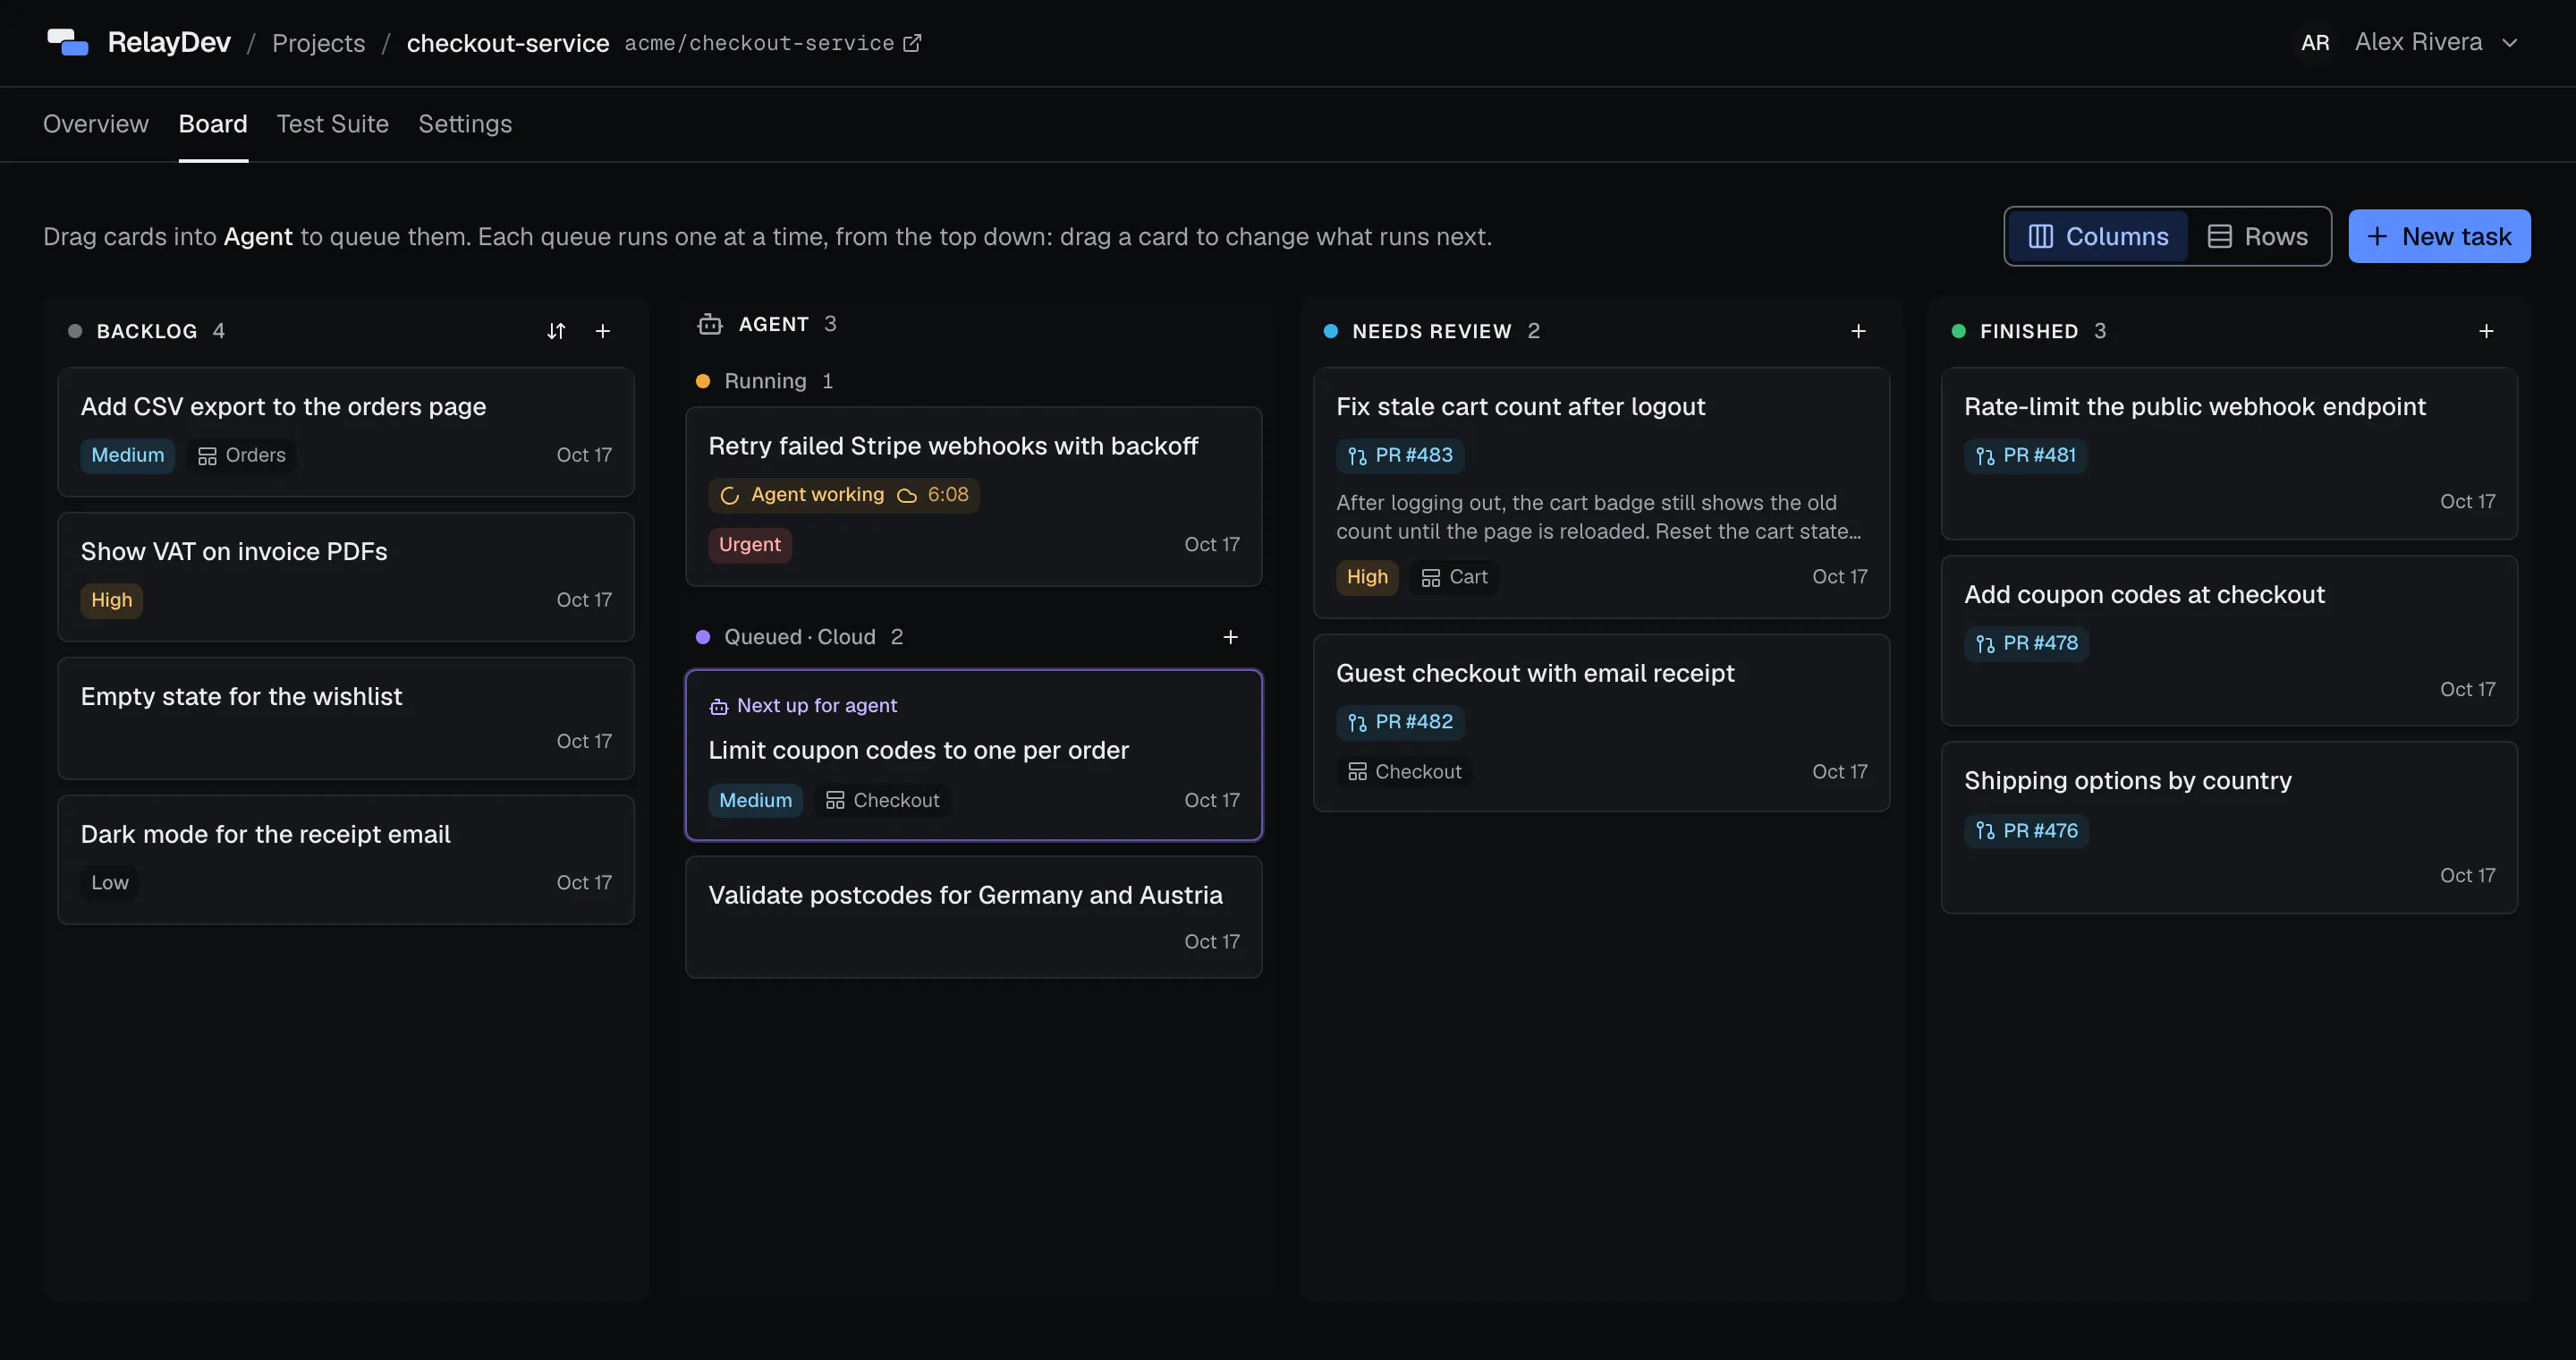Click the Cart area tag
2576x1360 pixels.
1455,577
